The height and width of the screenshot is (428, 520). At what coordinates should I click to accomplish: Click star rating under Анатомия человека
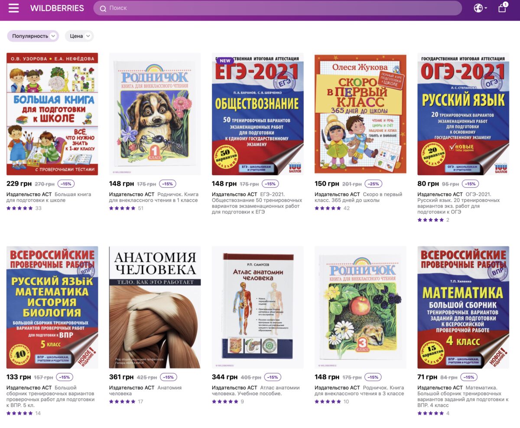(x=122, y=402)
